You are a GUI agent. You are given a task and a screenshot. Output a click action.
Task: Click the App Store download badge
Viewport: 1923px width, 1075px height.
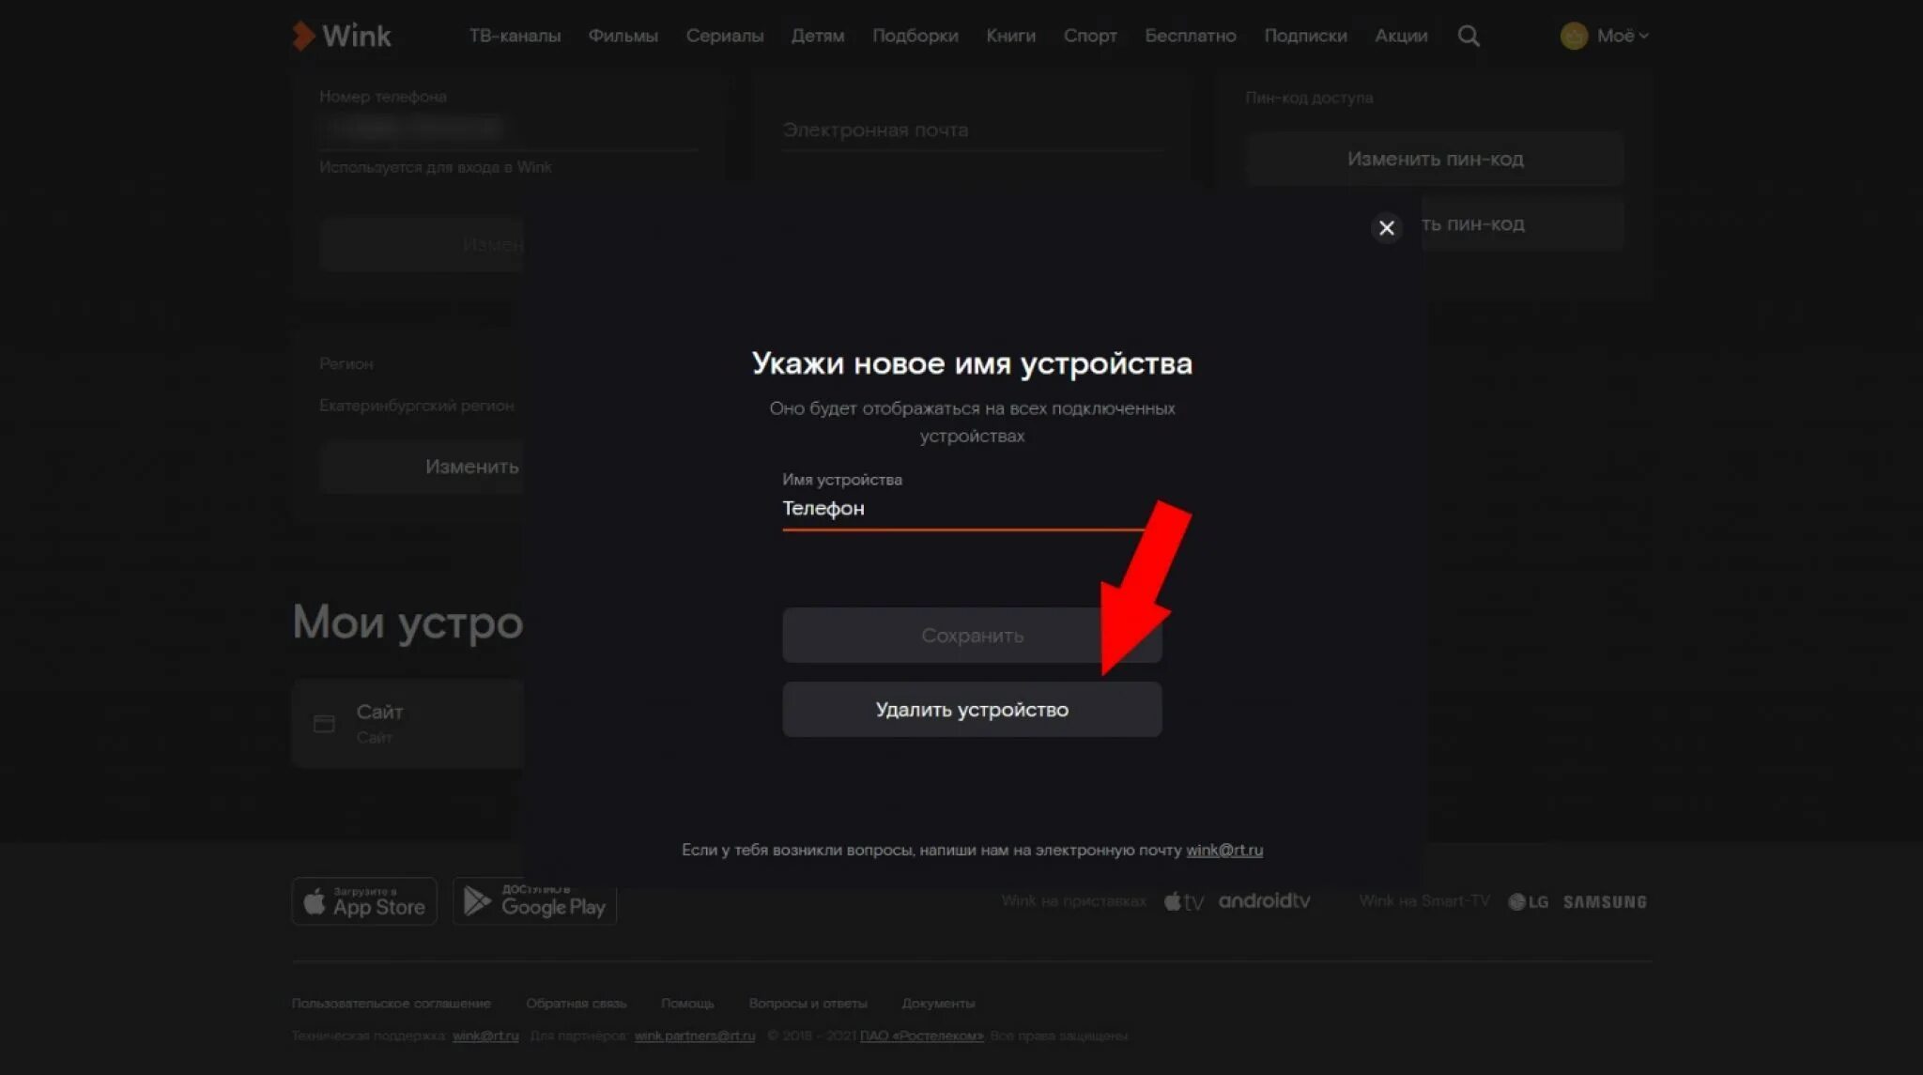364,901
